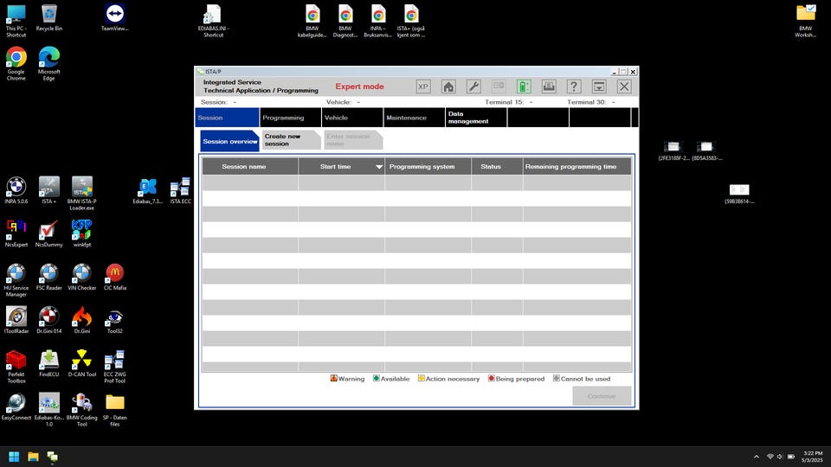Image resolution: width=831 pixels, height=467 pixels.
Task: Open the Data management tab
Action: [x=476, y=118]
